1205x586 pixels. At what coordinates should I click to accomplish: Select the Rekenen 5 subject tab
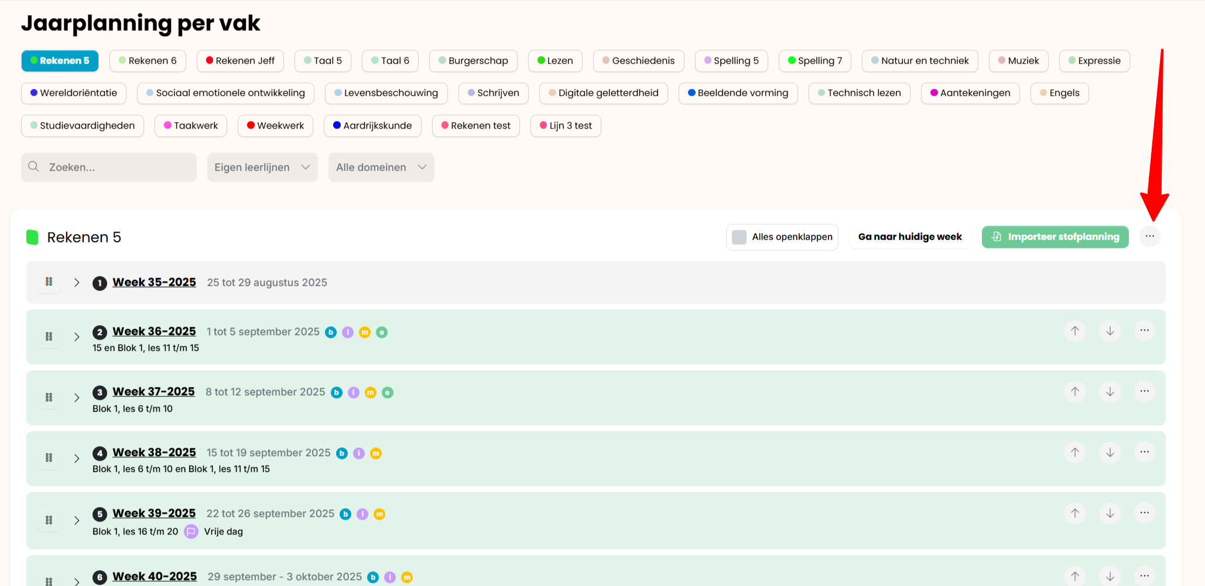click(x=60, y=61)
